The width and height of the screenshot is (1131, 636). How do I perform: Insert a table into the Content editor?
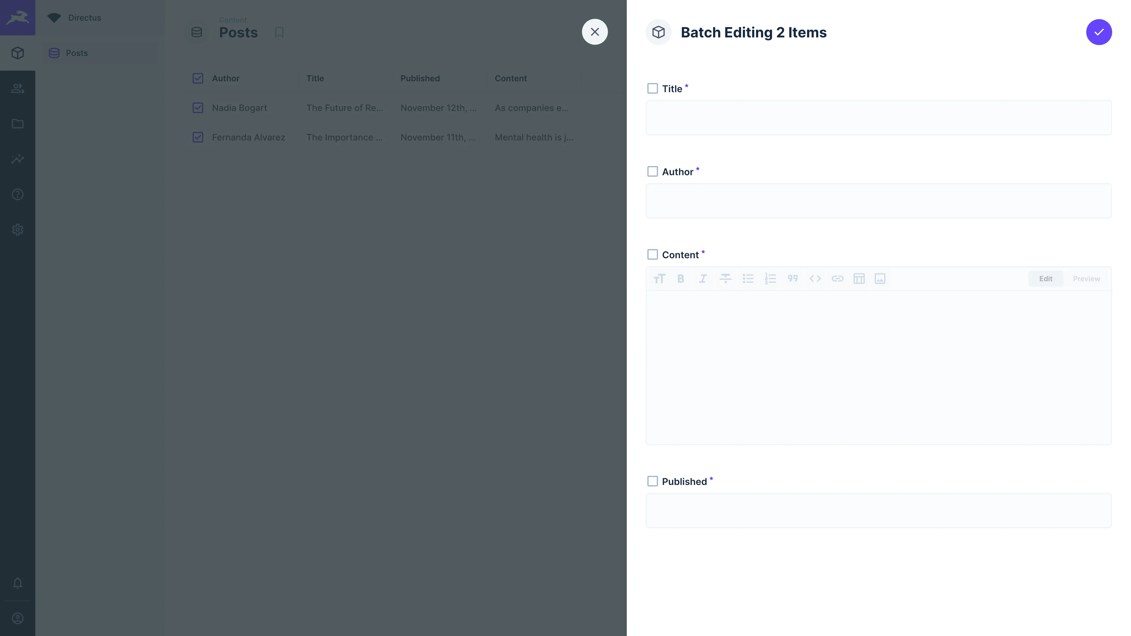coord(860,278)
